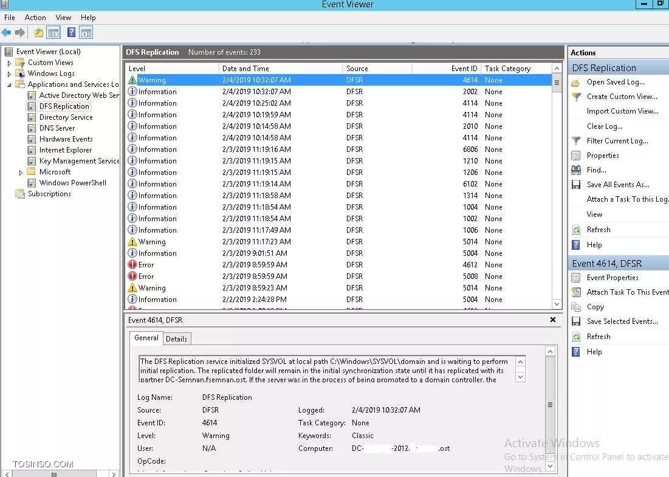669x477 pixels.
Task: Open the Action menu
Action: coord(35,18)
